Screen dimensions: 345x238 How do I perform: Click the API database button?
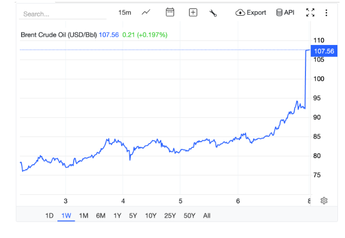click(285, 12)
